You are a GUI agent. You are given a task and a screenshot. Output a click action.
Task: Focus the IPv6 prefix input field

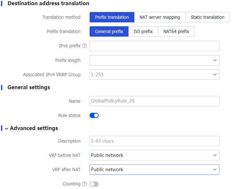click(x=154, y=46)
